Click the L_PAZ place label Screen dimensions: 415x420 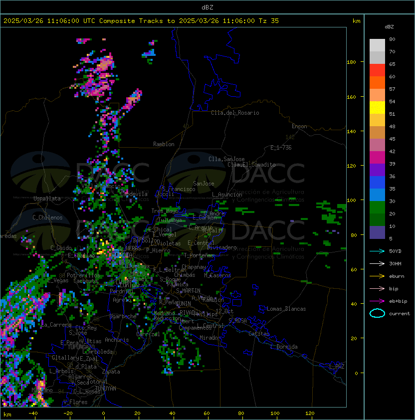click(337, 367)
